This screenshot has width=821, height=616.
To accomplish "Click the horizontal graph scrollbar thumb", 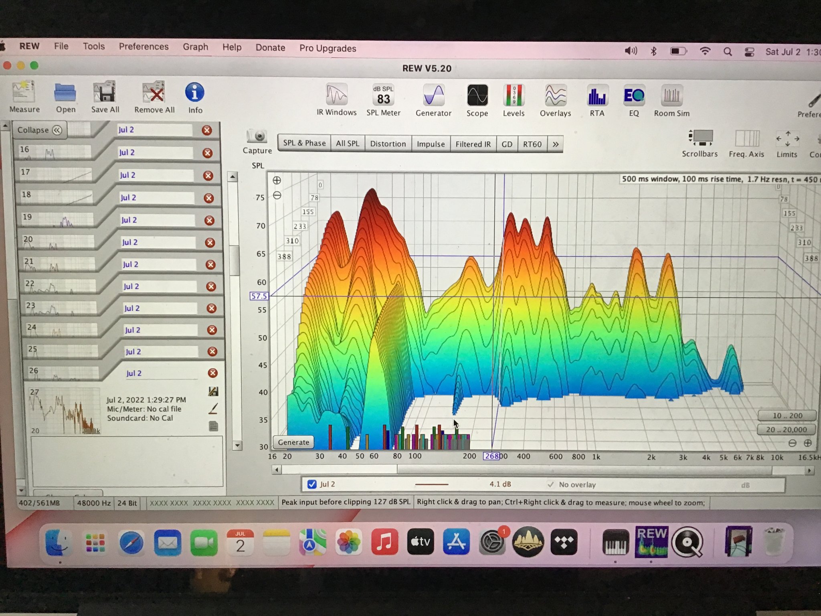I will coord(584,470).
